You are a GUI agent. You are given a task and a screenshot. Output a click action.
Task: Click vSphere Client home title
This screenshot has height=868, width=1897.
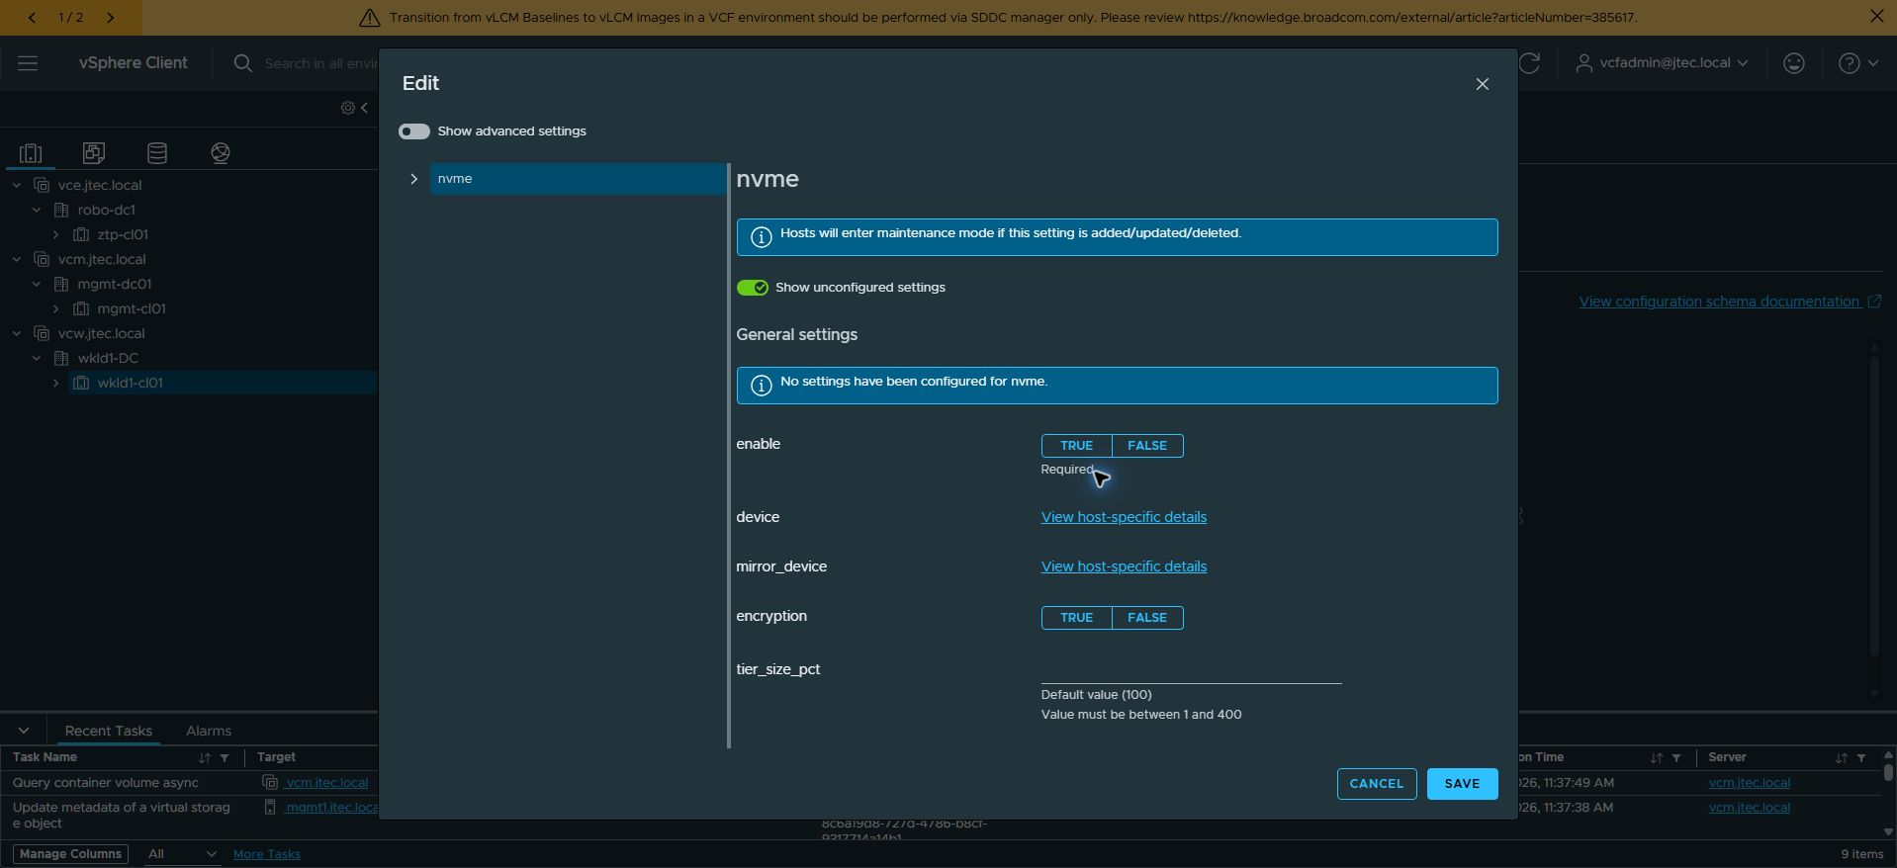[x=134, y=63]
